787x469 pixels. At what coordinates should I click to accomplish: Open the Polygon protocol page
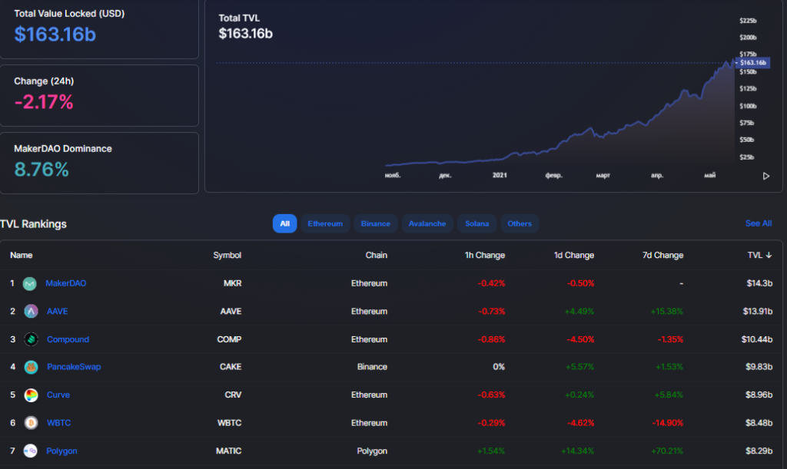pos(61,451)
